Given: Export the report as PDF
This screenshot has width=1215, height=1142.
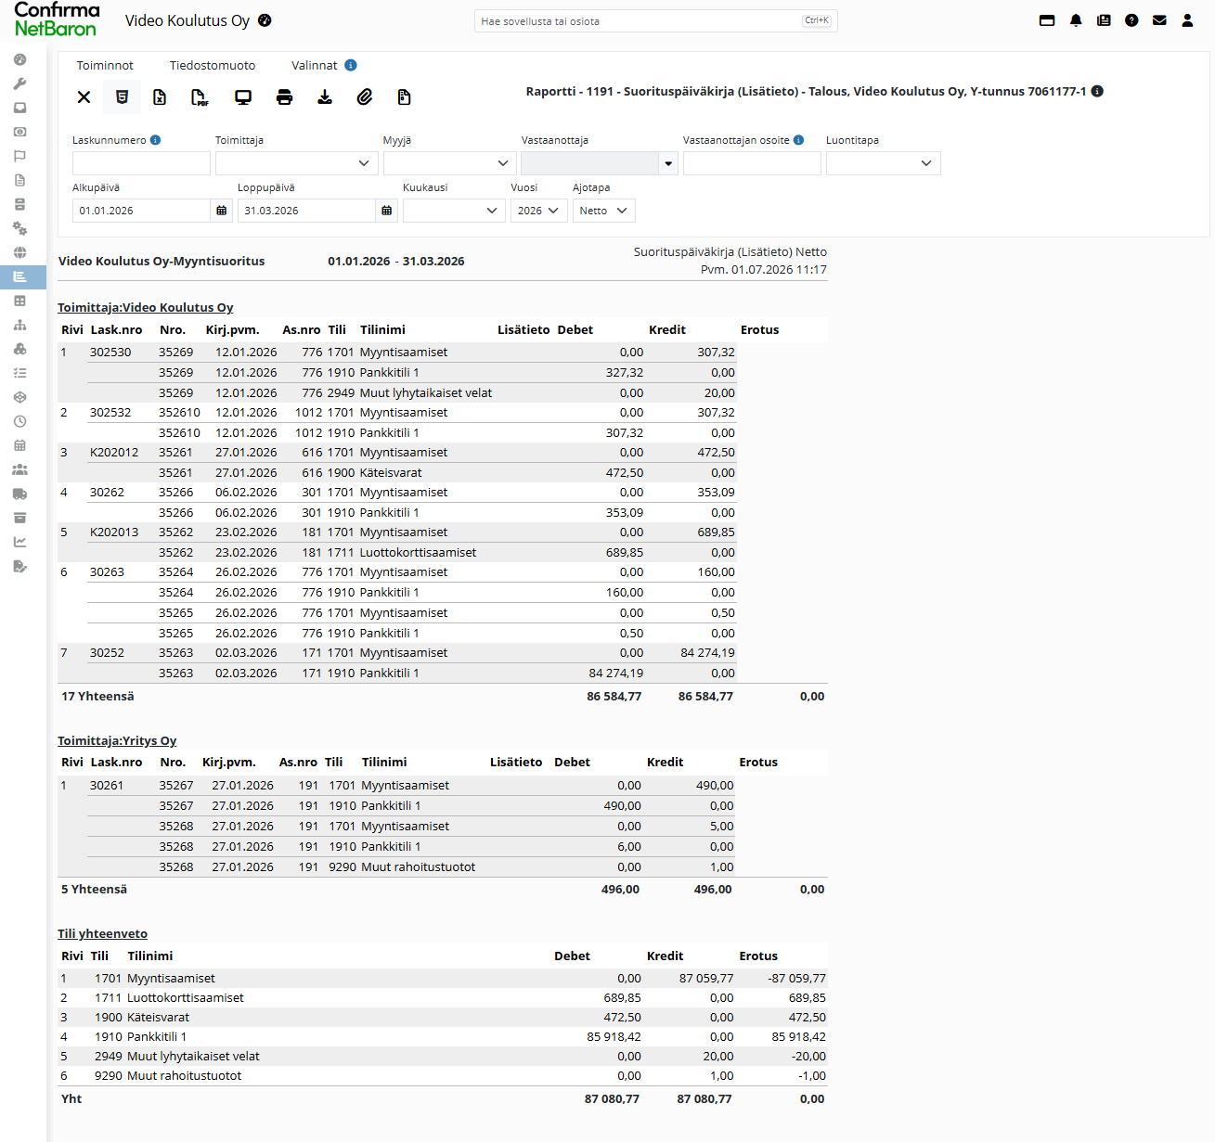Looking at the screenshot, I should (x=200, y=97).
